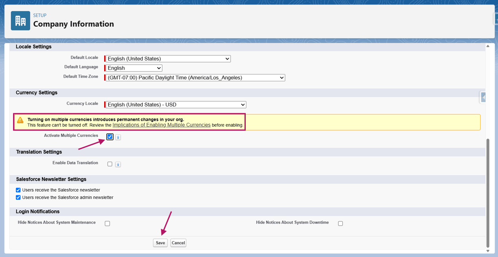Click the multiple currencies permanent changes warning text
The width and height of the screenshot is (498, 257).
click(106, 120)
